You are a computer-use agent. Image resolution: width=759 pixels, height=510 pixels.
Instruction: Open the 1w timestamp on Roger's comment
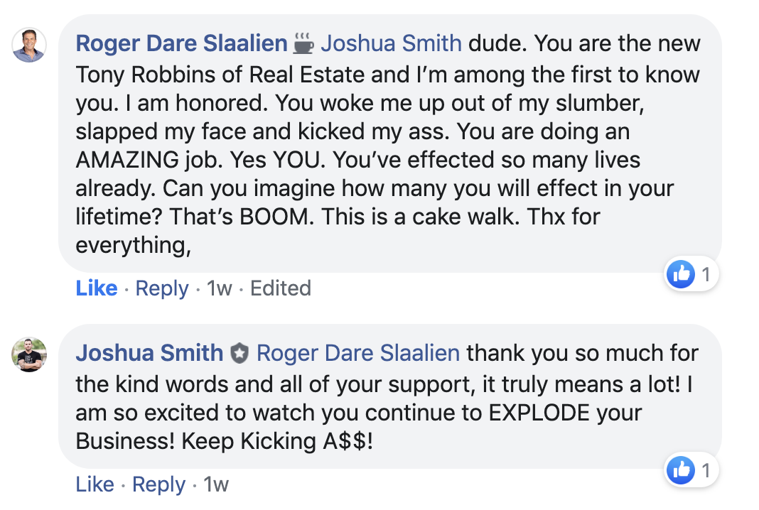coord(220,288)
